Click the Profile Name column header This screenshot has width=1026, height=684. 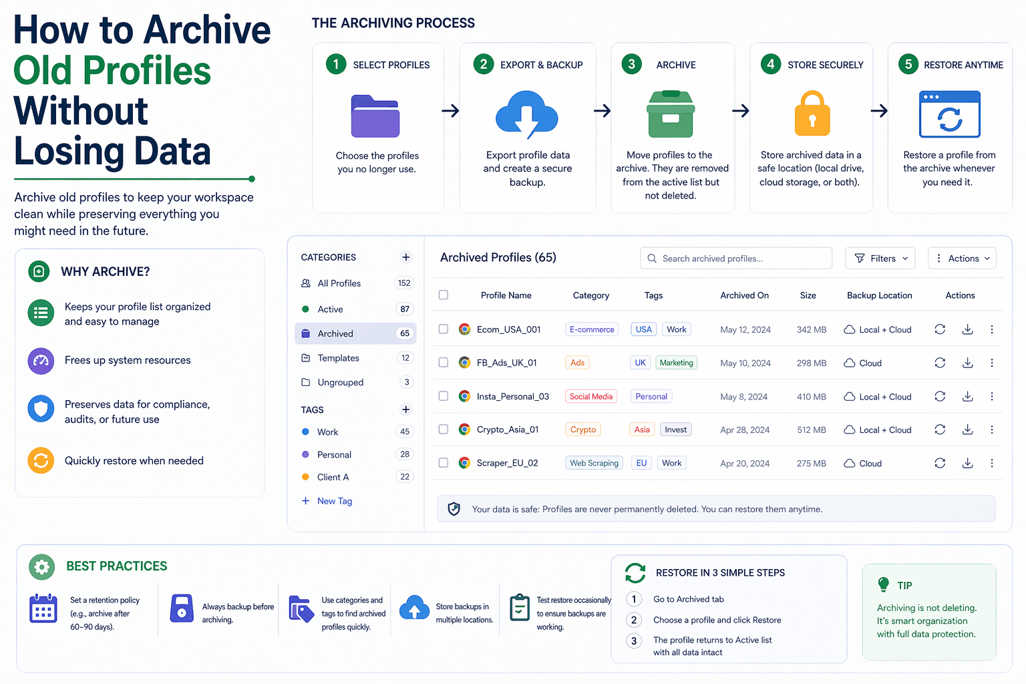tap(506, 295)
